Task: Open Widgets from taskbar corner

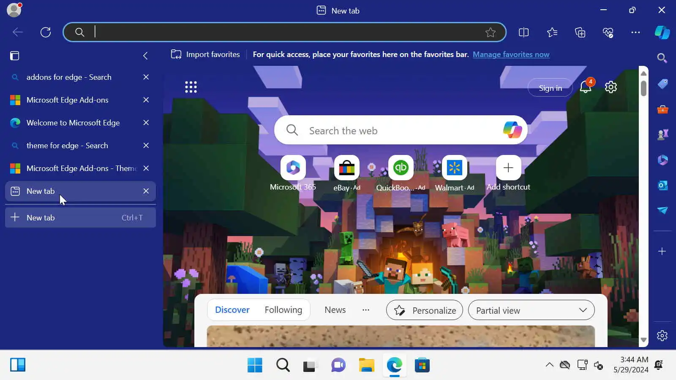Action: [18, 365]
